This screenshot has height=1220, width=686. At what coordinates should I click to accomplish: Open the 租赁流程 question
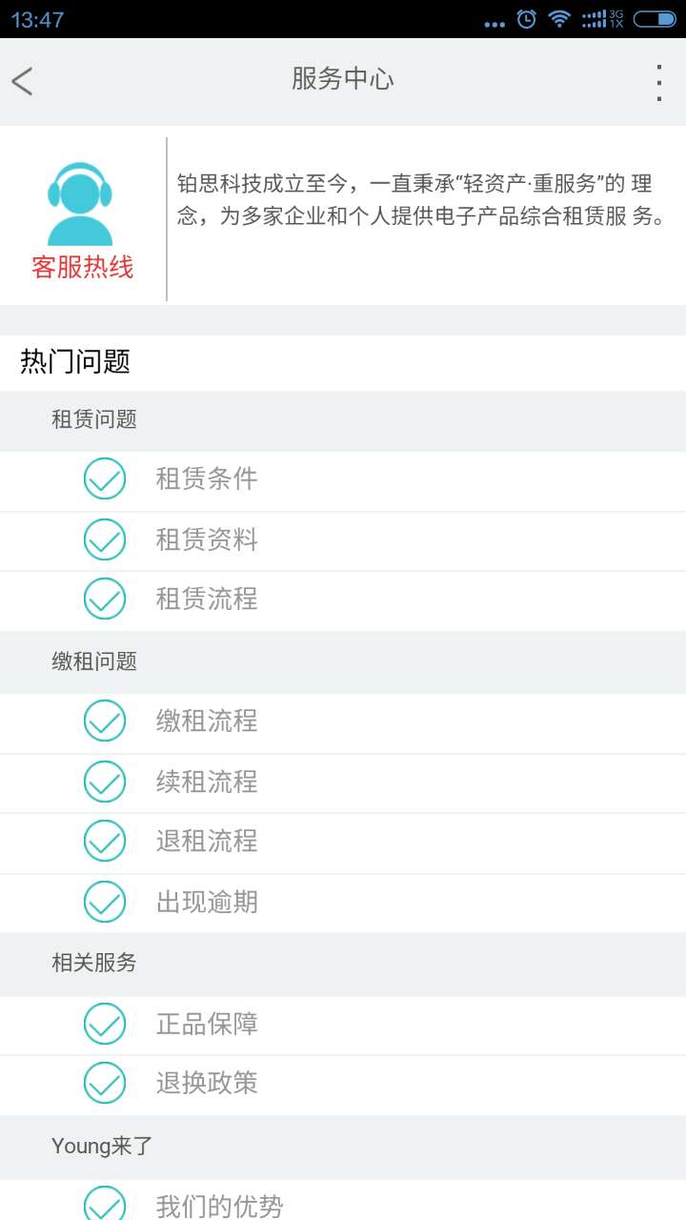tap(207, 599)
